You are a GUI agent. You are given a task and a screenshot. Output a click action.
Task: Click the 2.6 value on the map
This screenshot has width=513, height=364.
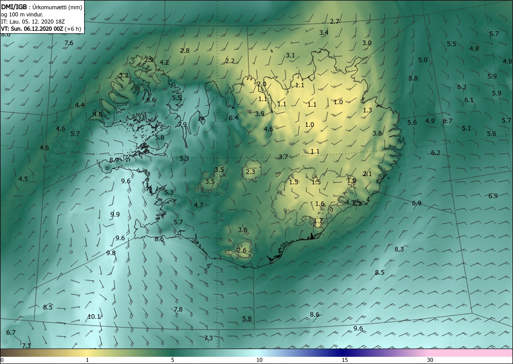tap(242, 251)
